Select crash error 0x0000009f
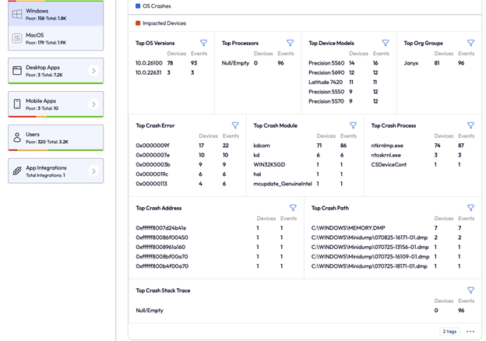Screen dimensions: 486x341 tap(153, 146)
